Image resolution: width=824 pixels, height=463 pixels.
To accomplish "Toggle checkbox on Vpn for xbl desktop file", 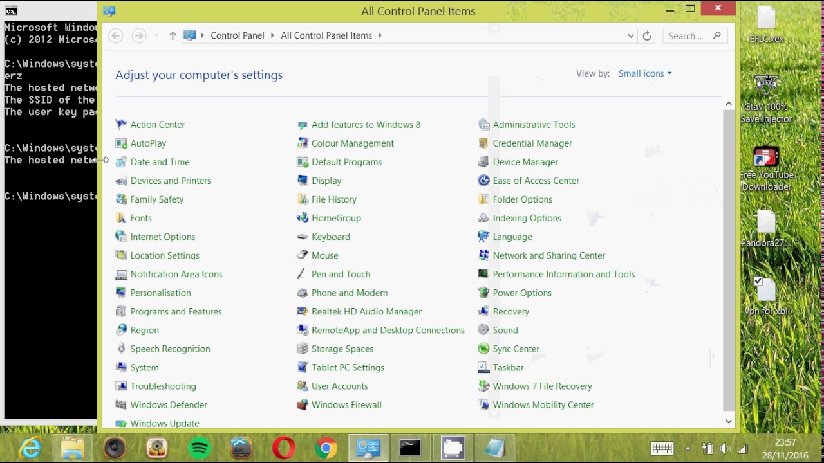I will [x=758, y=280].
